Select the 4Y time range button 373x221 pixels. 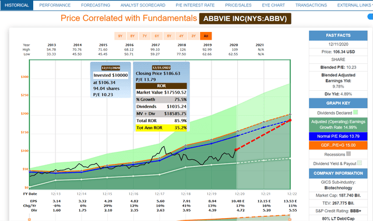[181, 36]
